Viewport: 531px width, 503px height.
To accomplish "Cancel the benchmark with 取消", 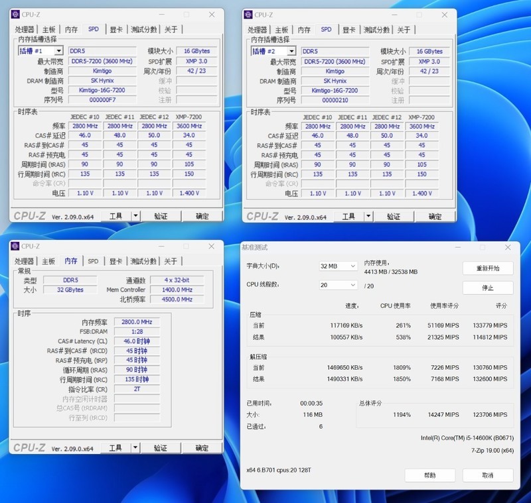I will 489,475.
